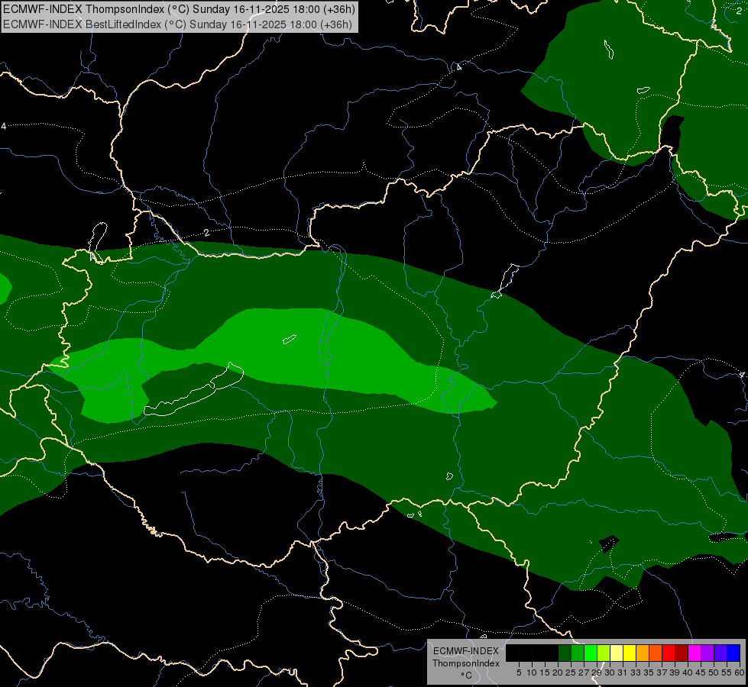Screen dimensions: 748x687
Task: Click the °C unit label in legend
Action: [x=467, y=676]
